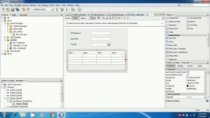The width and height of the screenshot is (210, 118).
Task: Click the Change vertical resizability icon
Action: (128, 18)
